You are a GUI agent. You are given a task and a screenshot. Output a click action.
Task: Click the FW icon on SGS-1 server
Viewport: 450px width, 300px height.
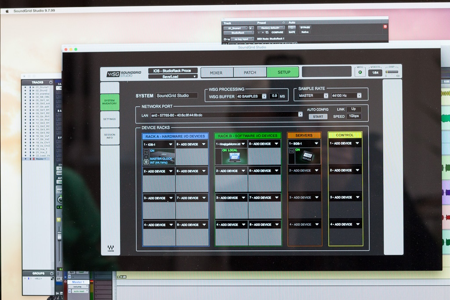pyautogui.click(x=291, y=151)
